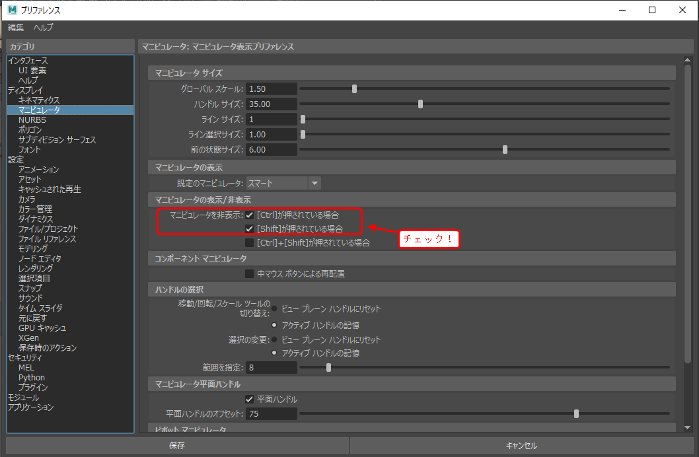Click グローバル スケール value field
Viewport: 699px width, 457px height.
coord(272,89)
